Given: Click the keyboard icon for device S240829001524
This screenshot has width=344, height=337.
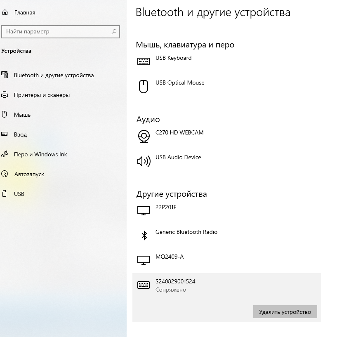Looking at the screenshot, I should coord(144,285).
